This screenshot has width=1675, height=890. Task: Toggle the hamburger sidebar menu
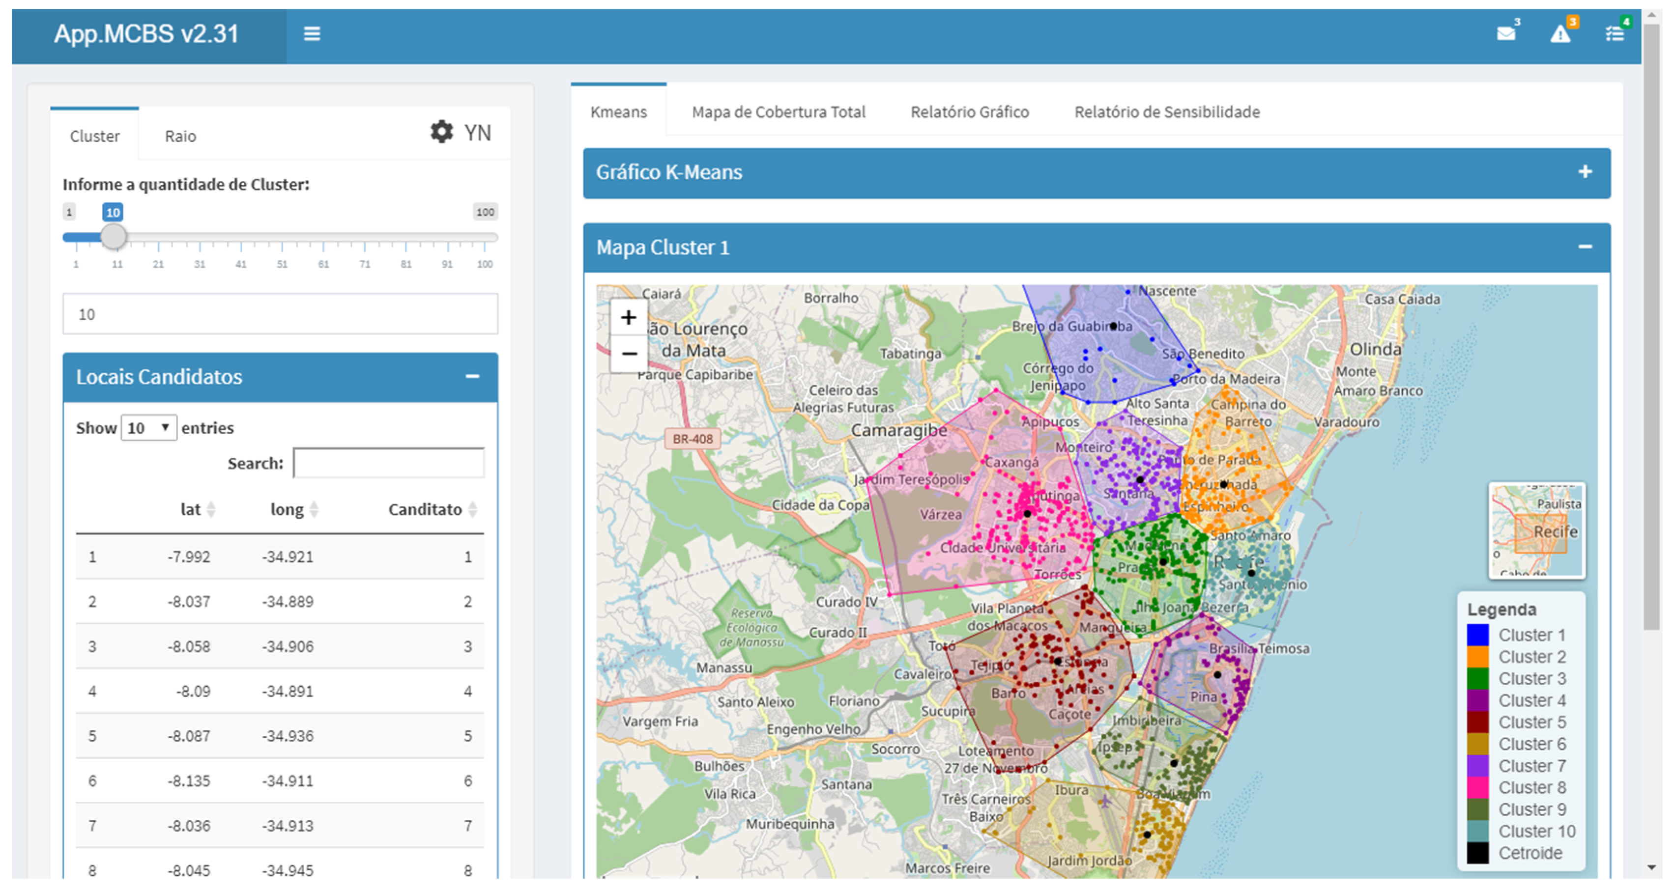[312, 34]
